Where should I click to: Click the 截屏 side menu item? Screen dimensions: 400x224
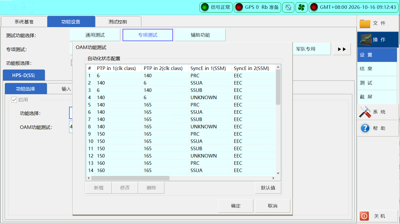pyautogui.click(x=377, y=97)
